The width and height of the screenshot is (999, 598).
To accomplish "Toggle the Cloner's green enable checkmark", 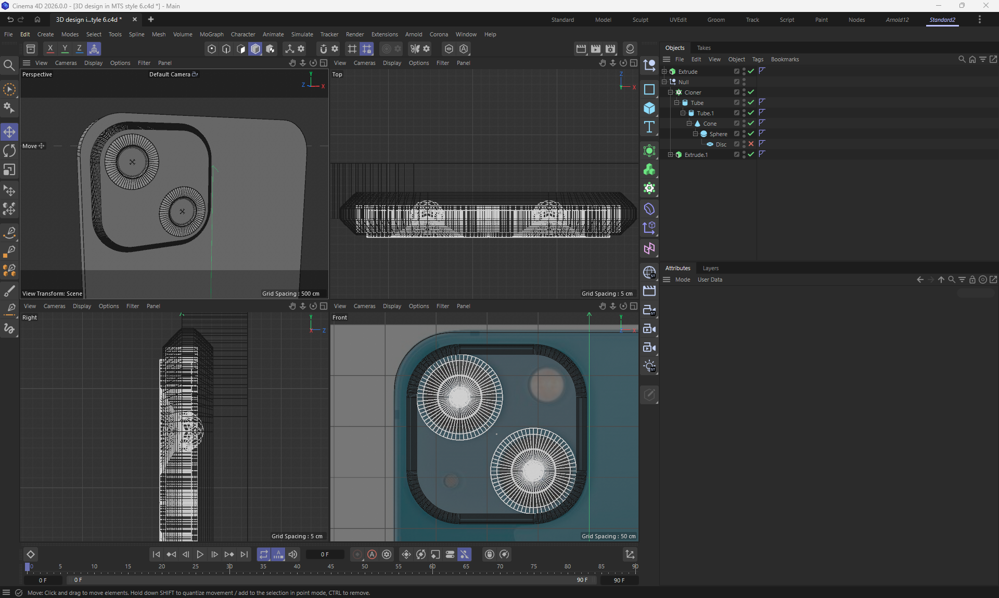I will (751, 92).
